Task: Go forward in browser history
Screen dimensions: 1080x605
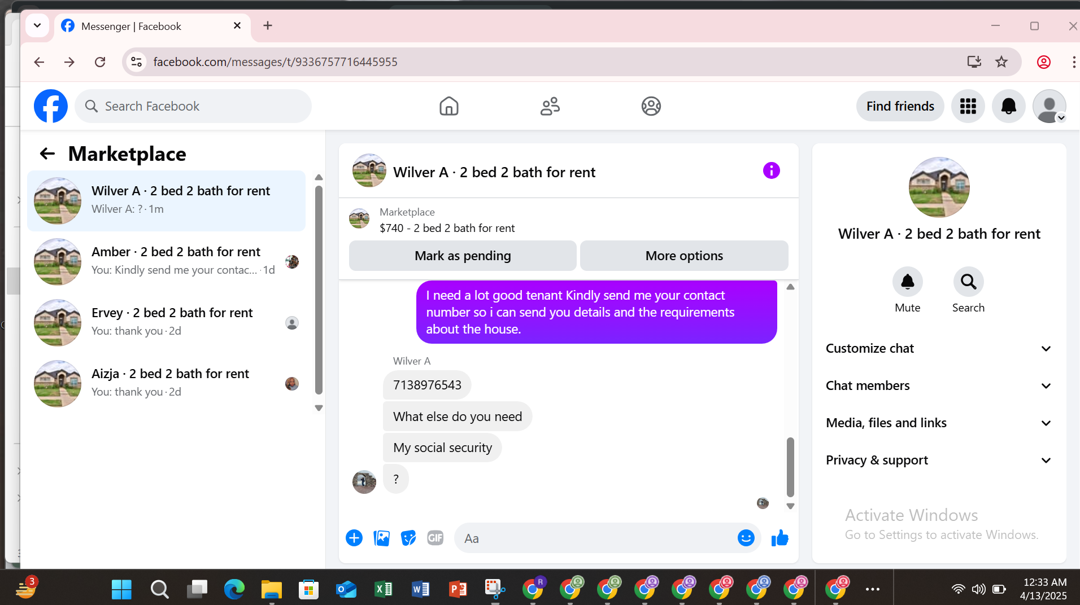Action: point(69,62)
